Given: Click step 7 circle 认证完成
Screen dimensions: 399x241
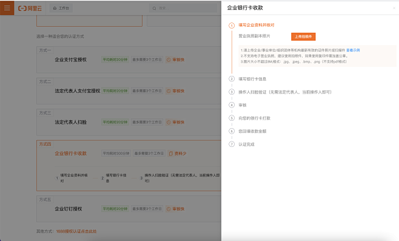Looking at the screenshot, I should pos(232,144).
